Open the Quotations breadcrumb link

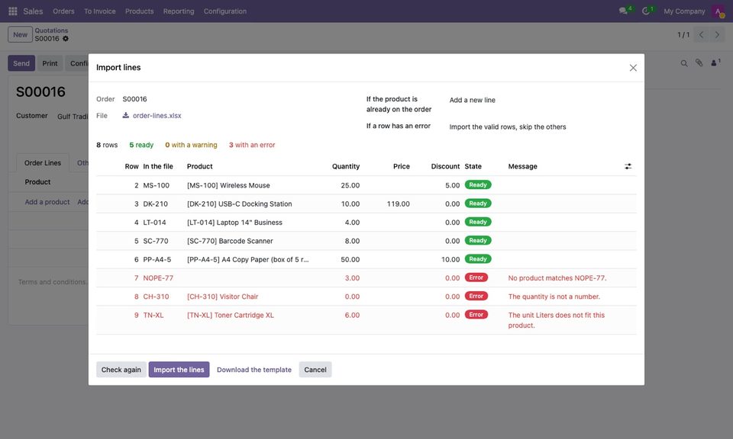[51, 30]
